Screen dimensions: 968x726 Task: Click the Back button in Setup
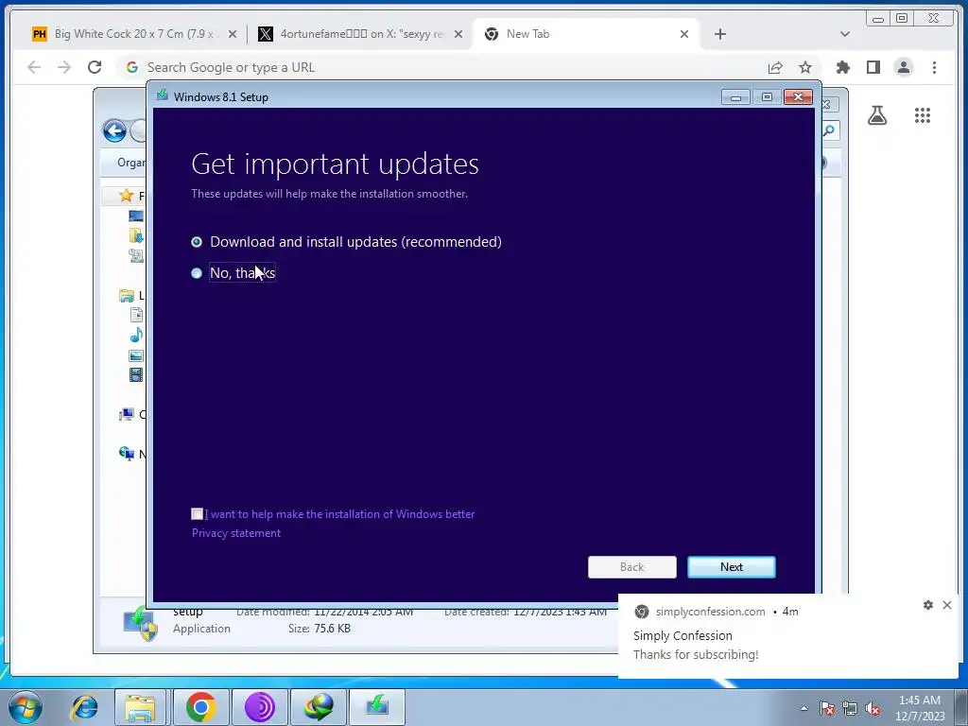(631, 567)
